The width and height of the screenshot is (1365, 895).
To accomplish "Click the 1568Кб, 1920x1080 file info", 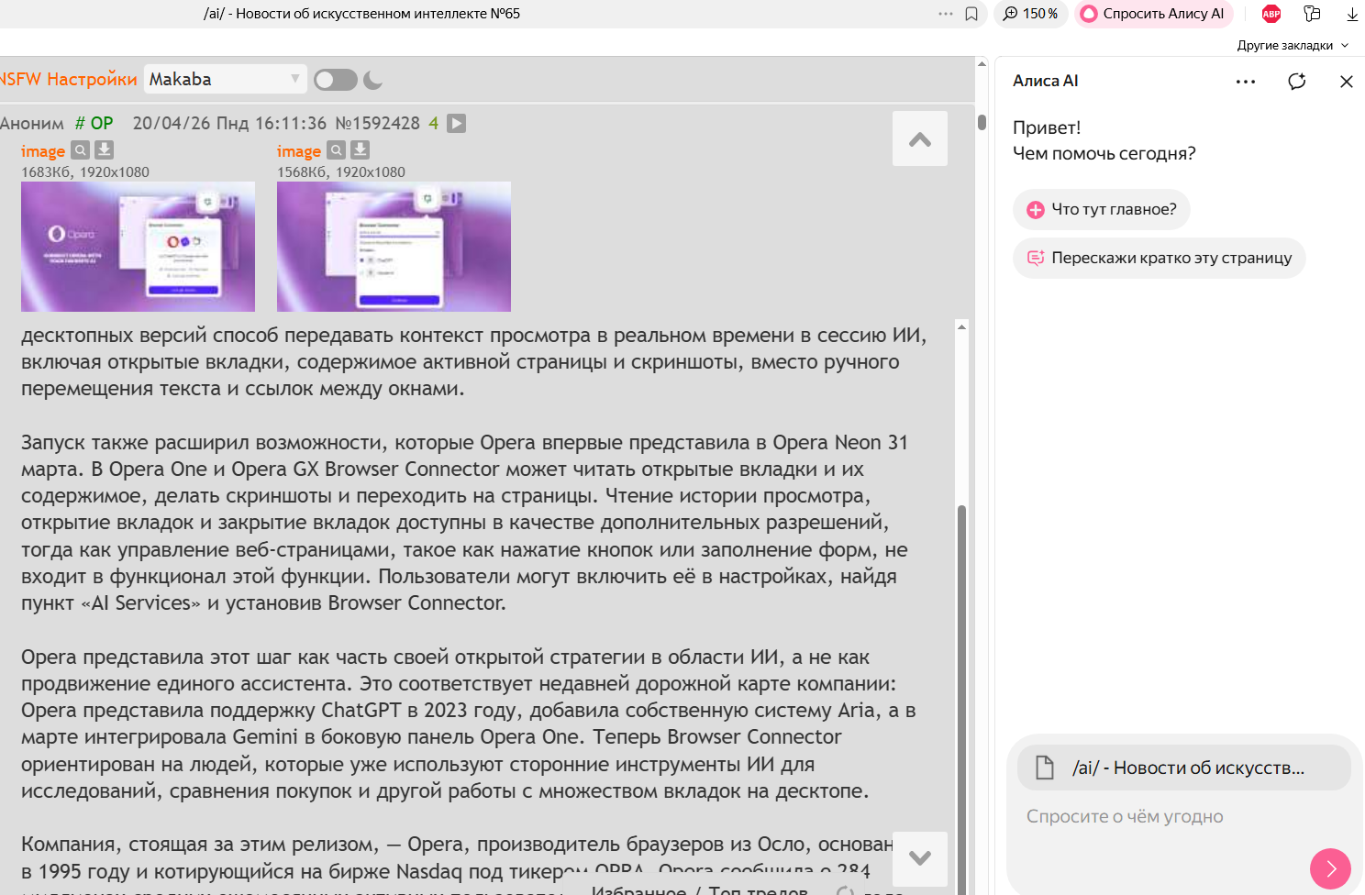I will 341,171.
